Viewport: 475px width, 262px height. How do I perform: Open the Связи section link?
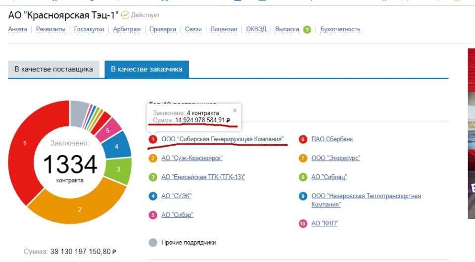click(193, 29)
